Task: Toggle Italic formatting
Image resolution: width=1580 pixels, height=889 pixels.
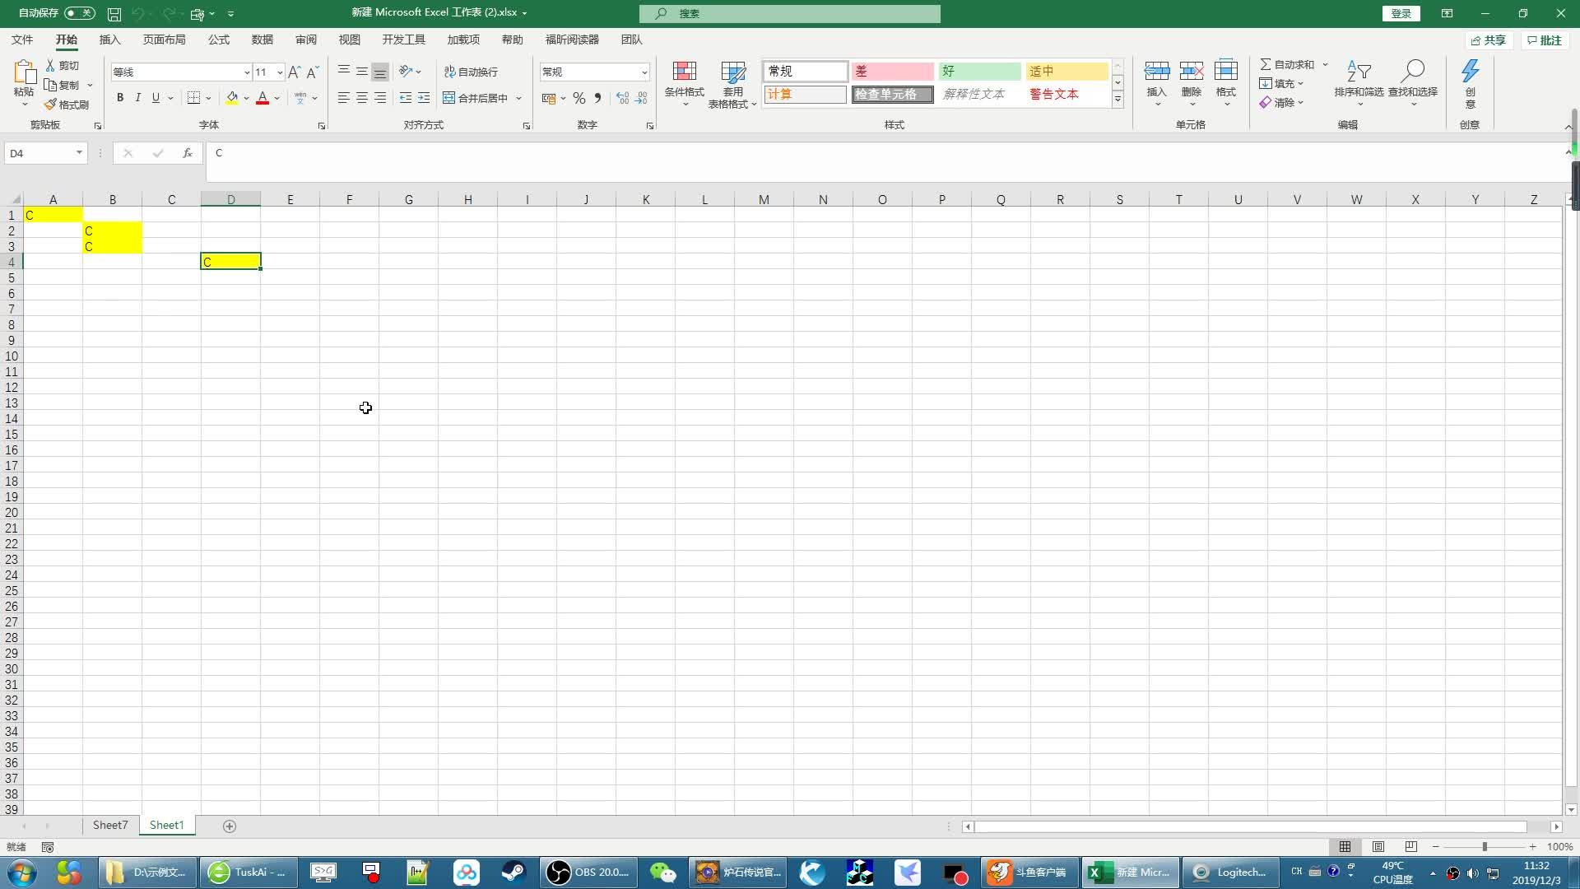Action: [x=137, y=98]
